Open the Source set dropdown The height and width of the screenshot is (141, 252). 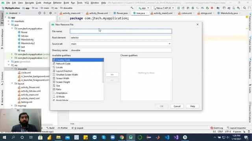121,44
